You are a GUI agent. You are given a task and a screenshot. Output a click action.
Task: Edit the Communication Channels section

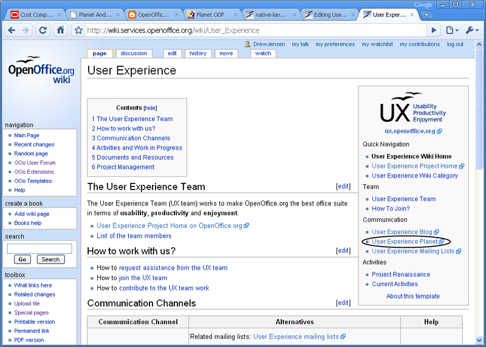(343, 303)
